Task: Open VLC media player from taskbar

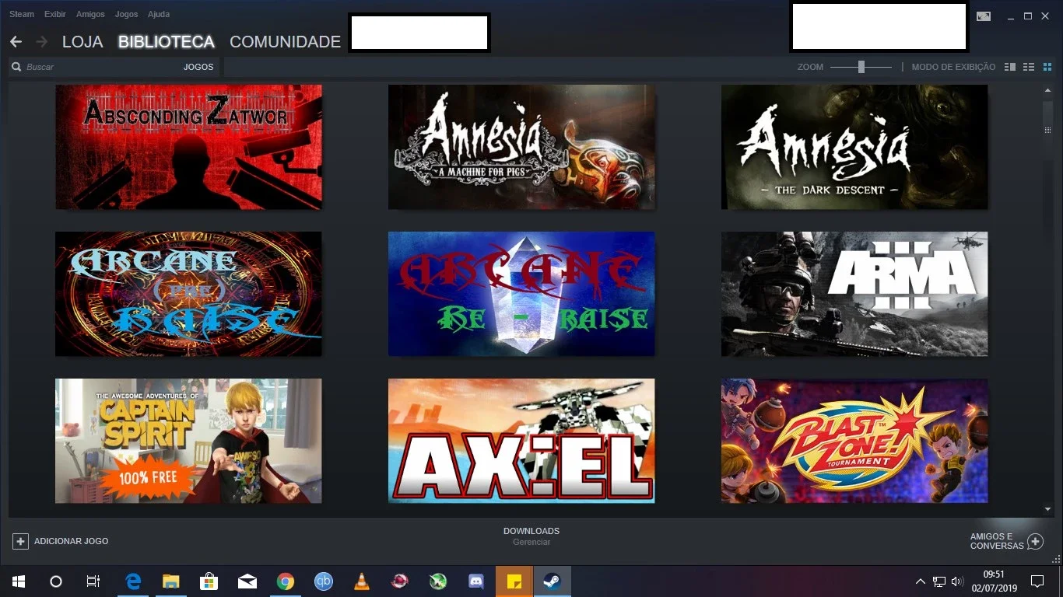Action: pyautogui.click(x=361, y=581)
